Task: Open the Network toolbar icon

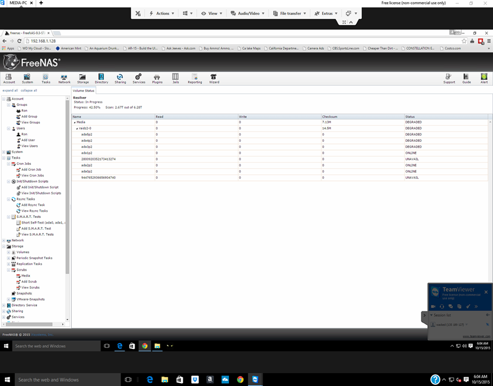Action: (x=64, y=78)
